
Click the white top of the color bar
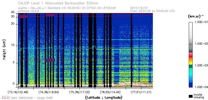point(191,23)
